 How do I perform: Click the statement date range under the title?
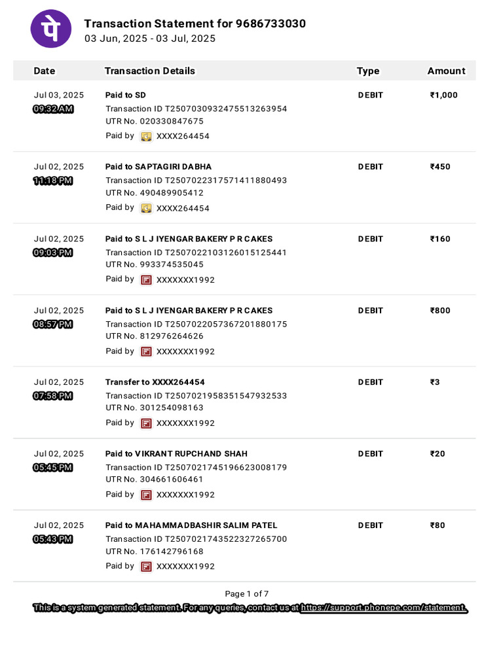[150, 39]
